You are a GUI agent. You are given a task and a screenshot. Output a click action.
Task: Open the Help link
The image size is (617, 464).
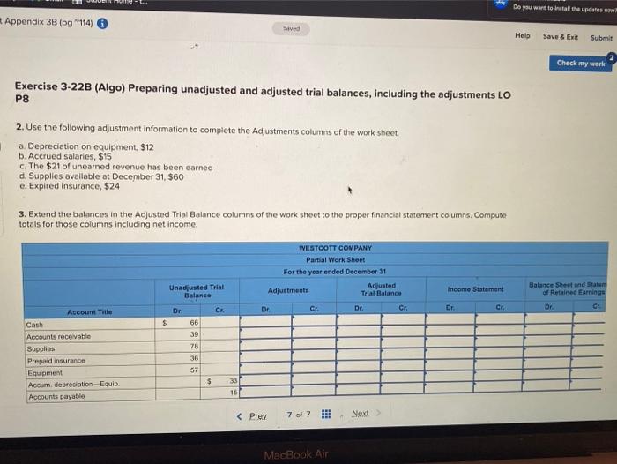(522, 35)
